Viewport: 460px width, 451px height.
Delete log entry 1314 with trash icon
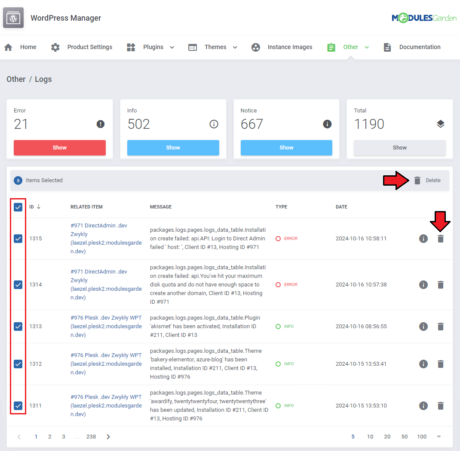[x=441, y=285]
